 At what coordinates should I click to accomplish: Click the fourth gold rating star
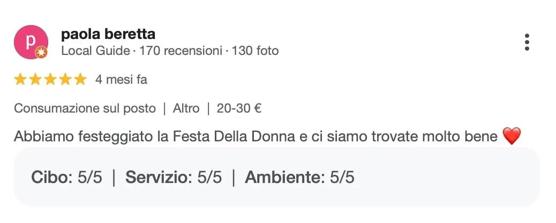click(65, 79)
